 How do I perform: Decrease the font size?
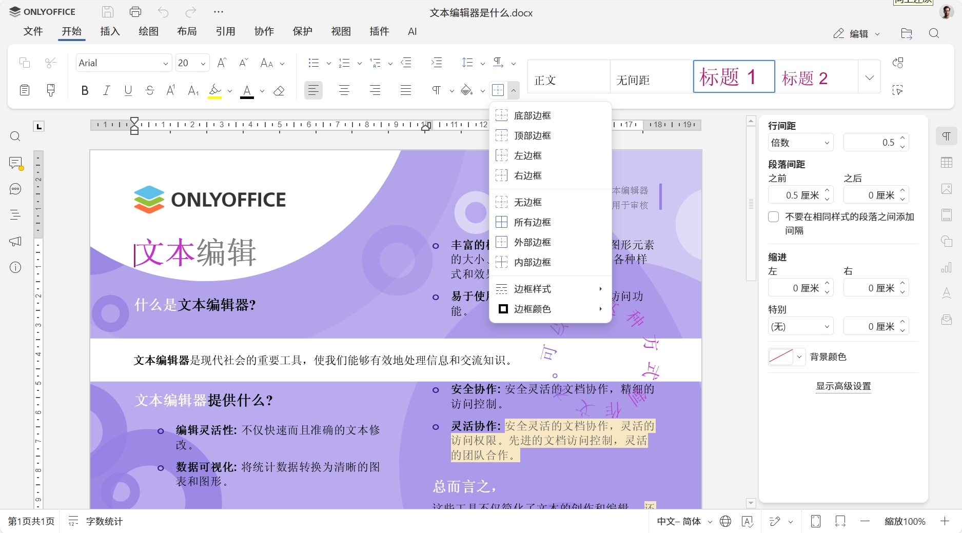[244, 63]
